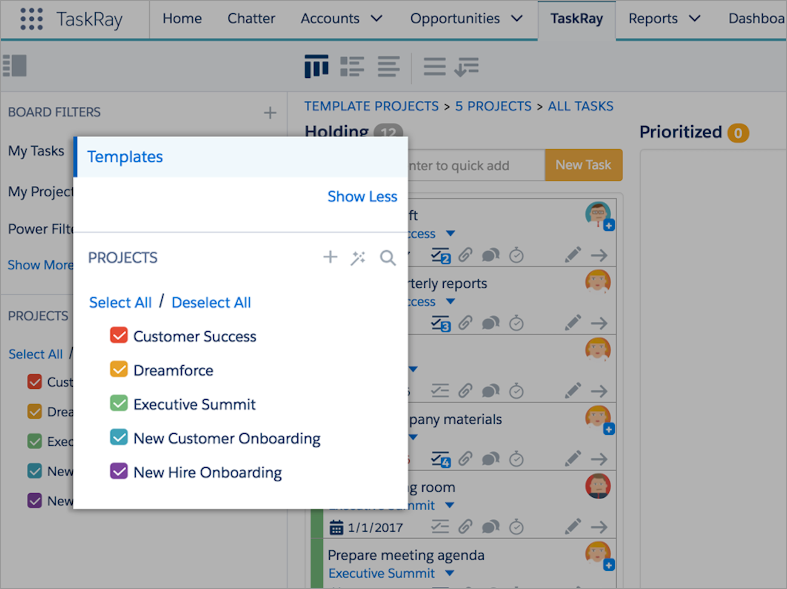The height and width of the screenshot is (589, 787).
Task: Select the TaskRay tab
Action: [576, 19]
